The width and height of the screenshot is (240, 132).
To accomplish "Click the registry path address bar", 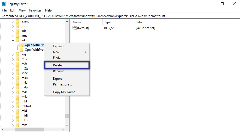I will click(x=120, y=16).
